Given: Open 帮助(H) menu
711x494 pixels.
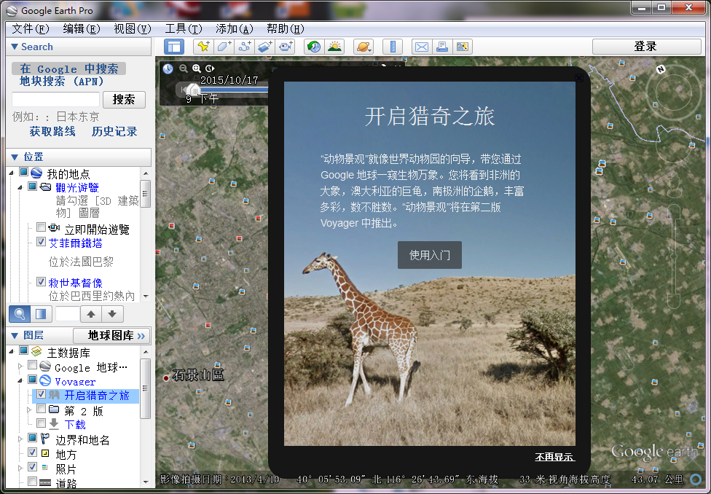Looking at the screenshot, I should (286, 29).
